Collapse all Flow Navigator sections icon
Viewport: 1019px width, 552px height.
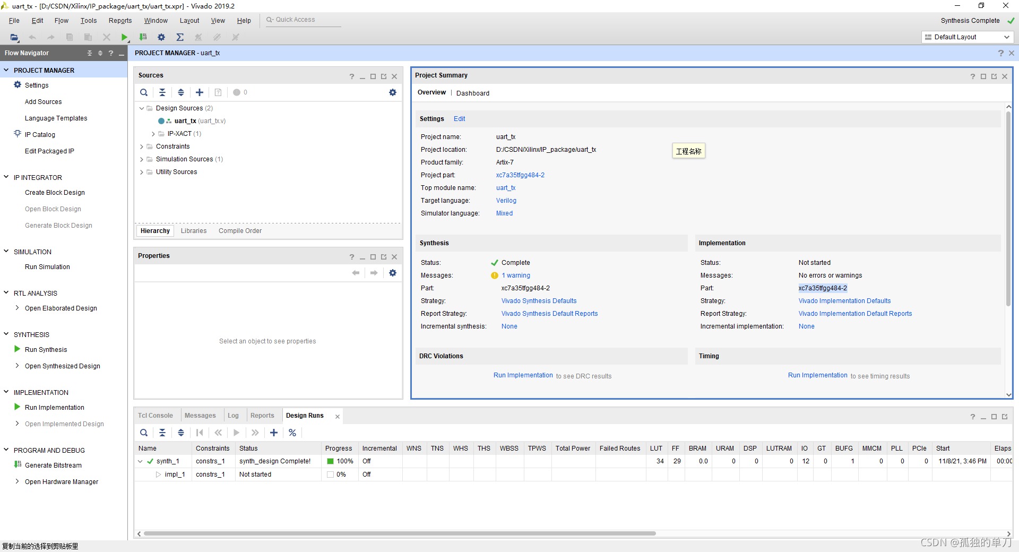(90, 53)
